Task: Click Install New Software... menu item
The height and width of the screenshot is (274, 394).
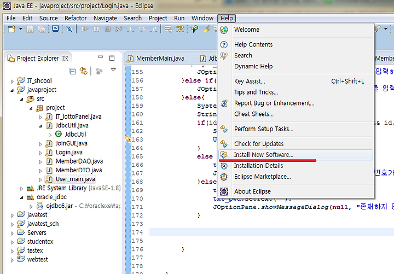Action: (296, 155)
